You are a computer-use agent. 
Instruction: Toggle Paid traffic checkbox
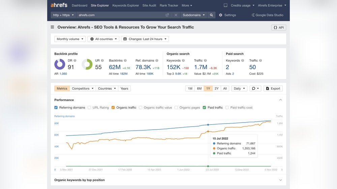(205, 107)
